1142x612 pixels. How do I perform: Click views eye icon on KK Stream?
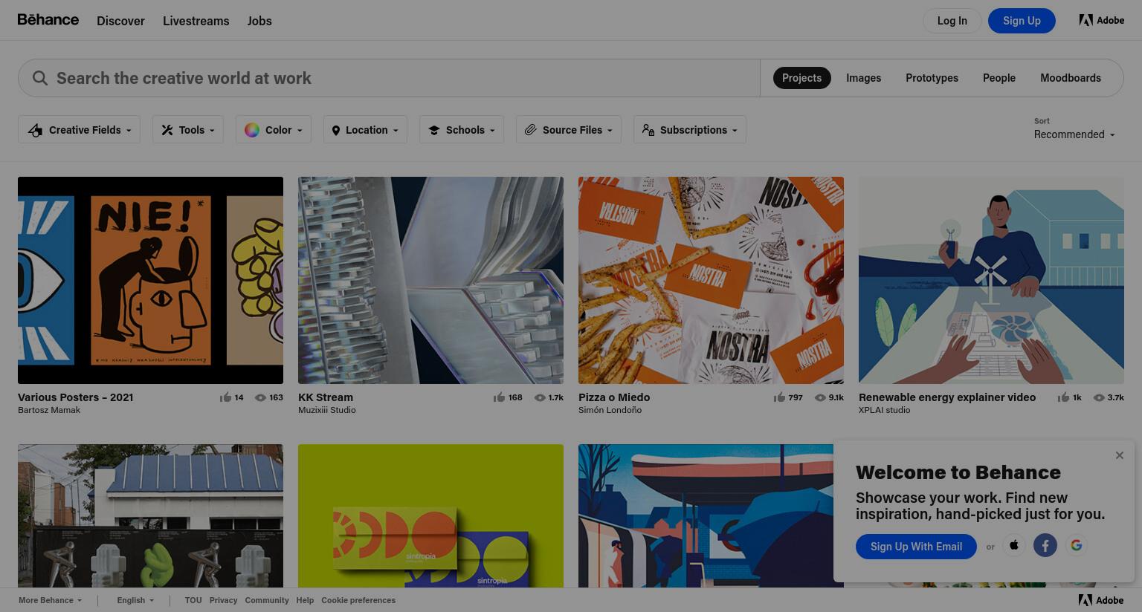pos(540,397)
